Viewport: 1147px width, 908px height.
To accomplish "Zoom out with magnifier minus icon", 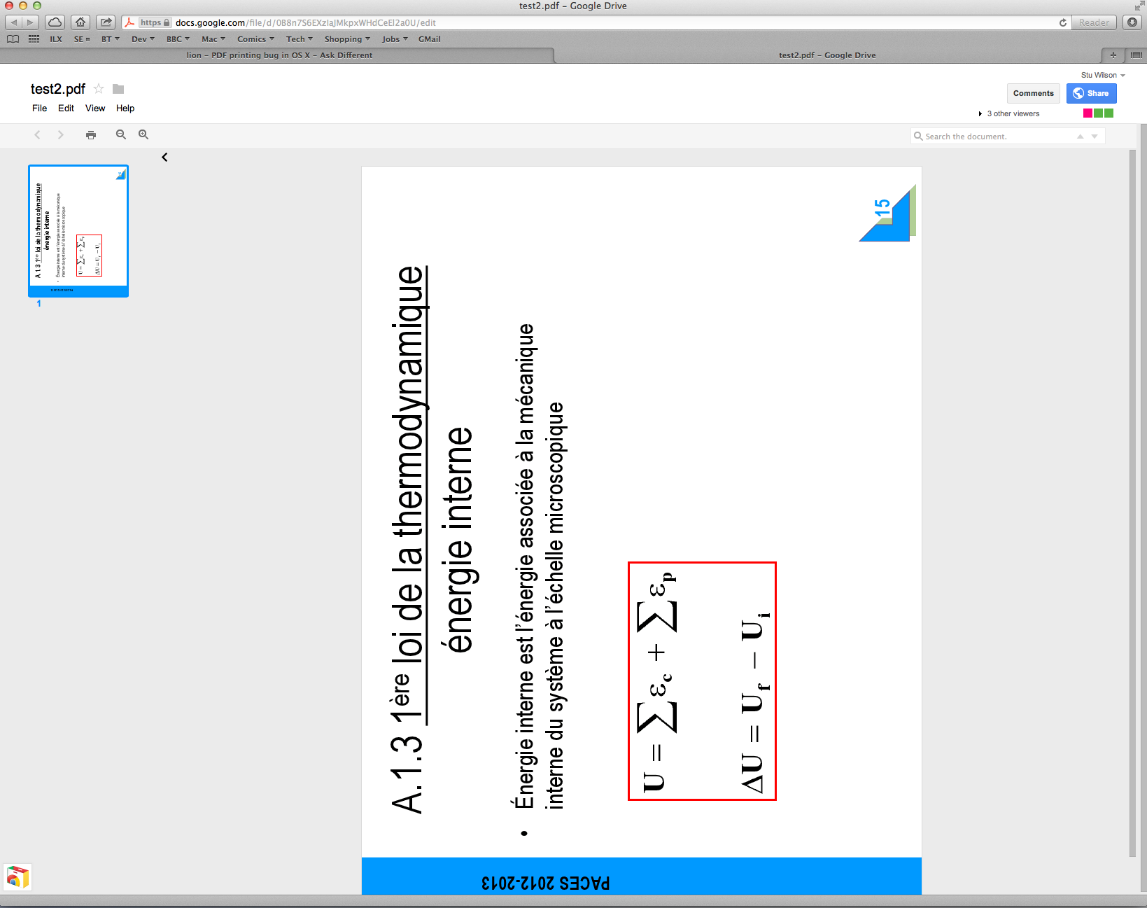I will 121,134.
